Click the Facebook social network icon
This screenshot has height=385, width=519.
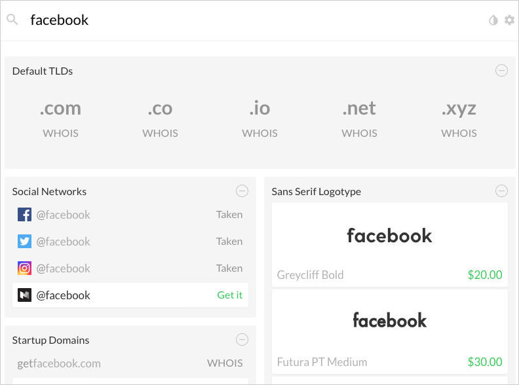pos(24,215)
